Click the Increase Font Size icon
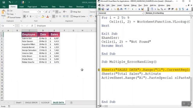Viewport: 193px width, 108px height. (46, 12)
